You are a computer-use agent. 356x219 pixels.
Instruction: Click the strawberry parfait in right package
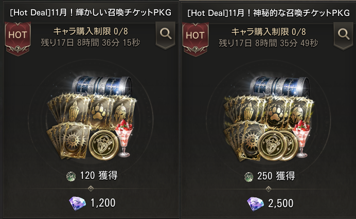click(301, 138)
